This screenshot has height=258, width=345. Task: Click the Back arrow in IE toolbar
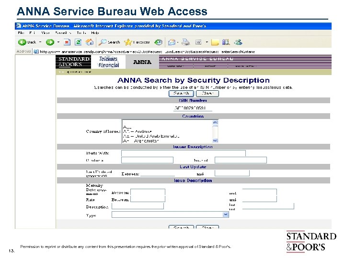click(x=22, y=42)
